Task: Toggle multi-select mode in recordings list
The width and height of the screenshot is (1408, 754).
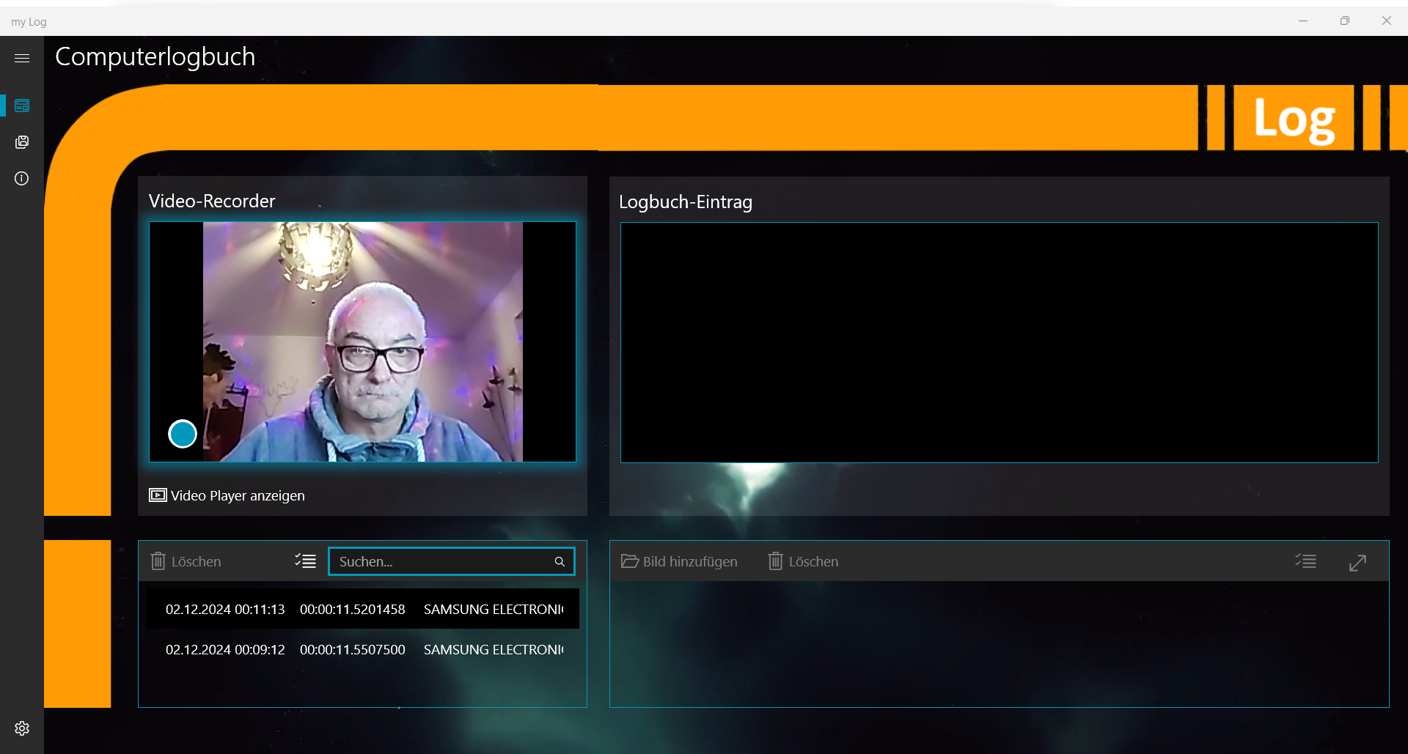Action: (x=305, y=561)
